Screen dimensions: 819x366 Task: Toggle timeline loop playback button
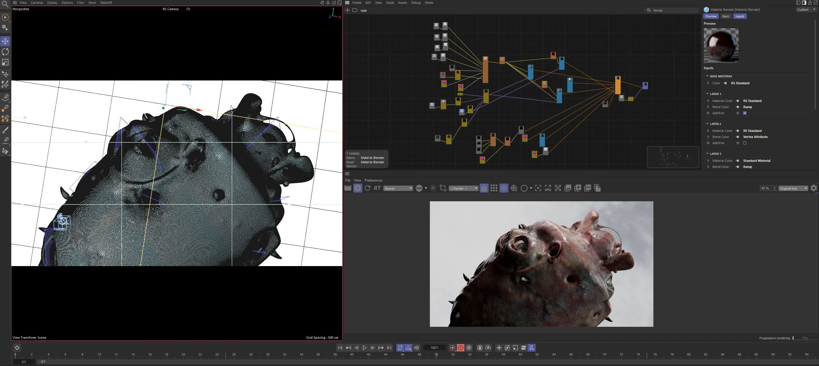[x=400, y=348]
